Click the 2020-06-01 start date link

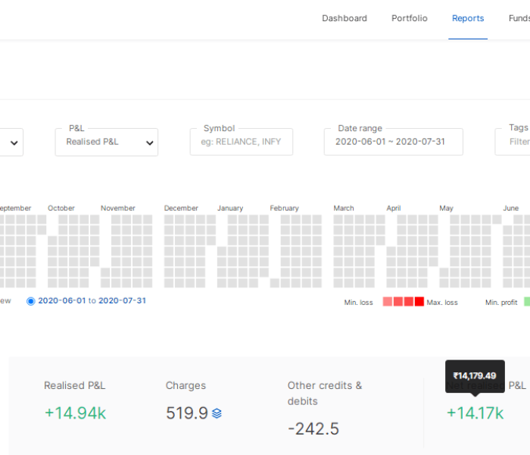[x=62, y=301]
